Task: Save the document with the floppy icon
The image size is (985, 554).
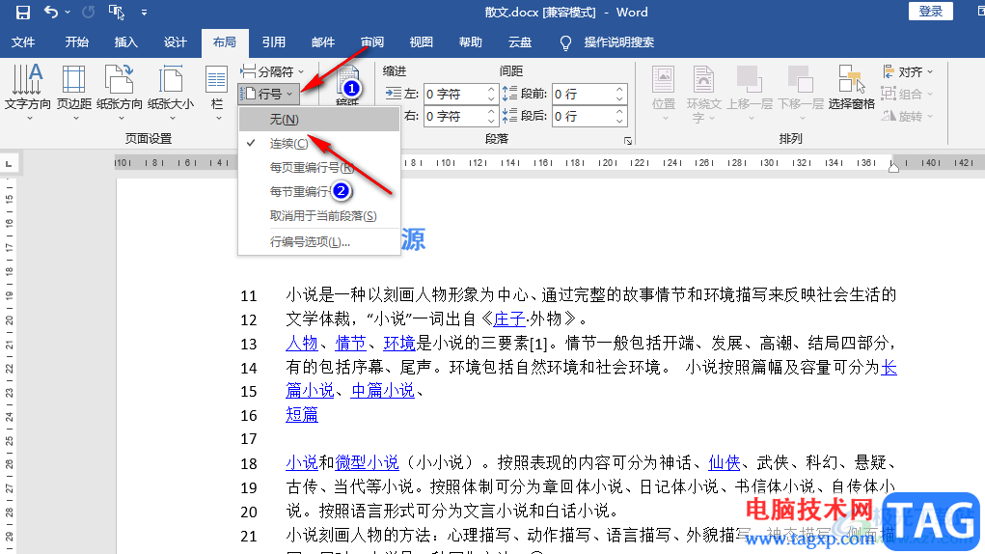Action: 22,12
